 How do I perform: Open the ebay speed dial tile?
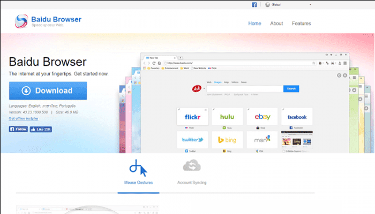(262, 117)
